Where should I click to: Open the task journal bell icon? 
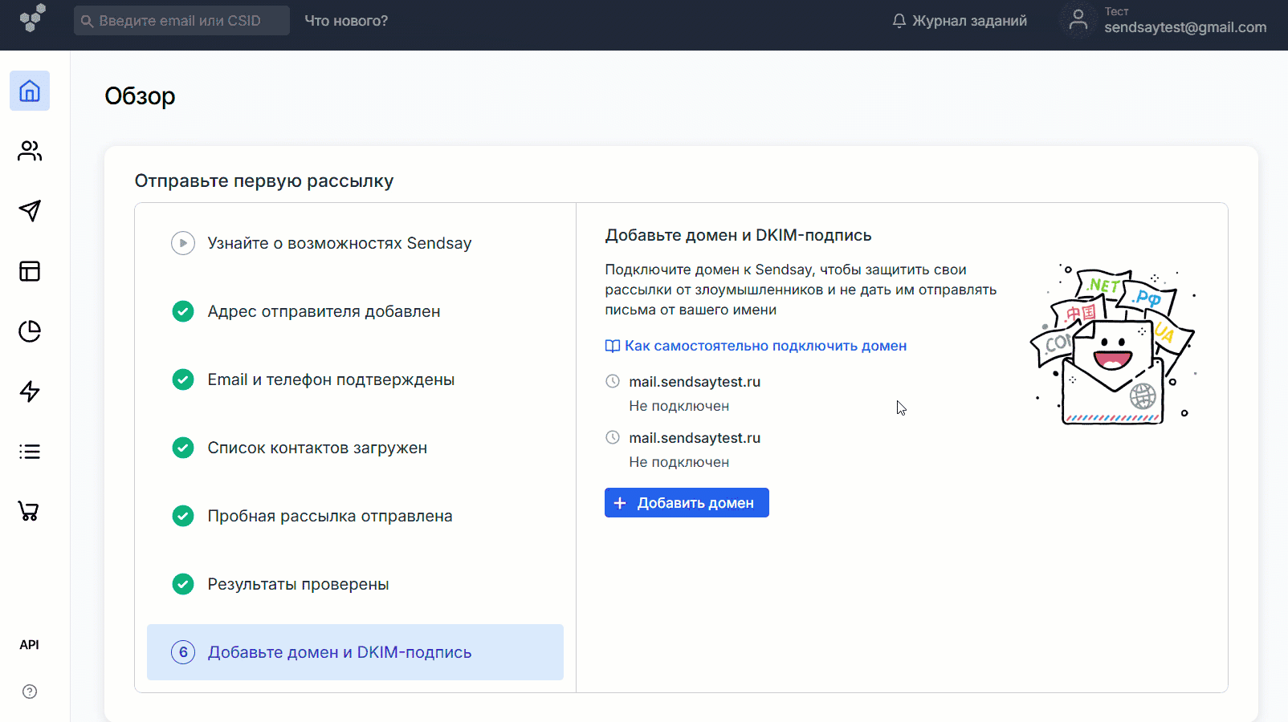898,21
